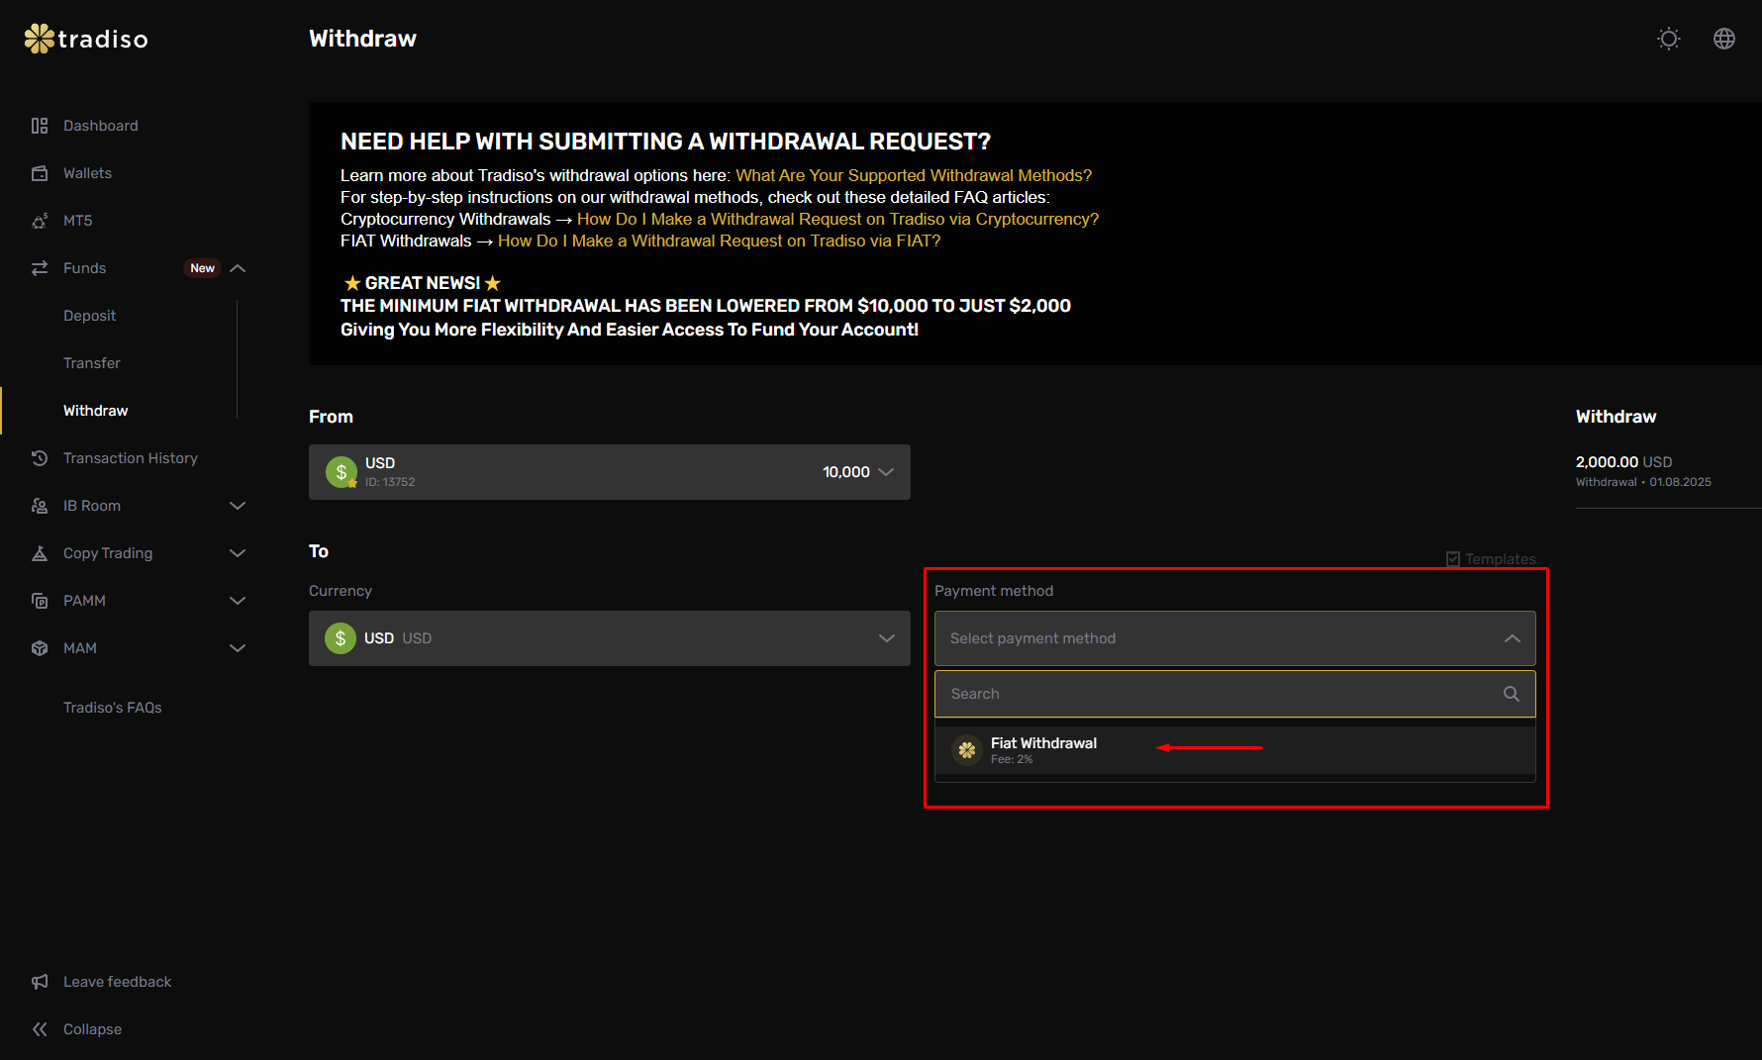The height and width of the screenshot is (1060, 1762).
Task: Collapse the sidebar via Collapse label
Action: (93, 1029)
